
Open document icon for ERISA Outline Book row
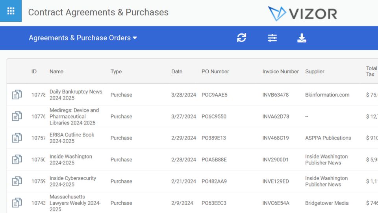[17, 138]
